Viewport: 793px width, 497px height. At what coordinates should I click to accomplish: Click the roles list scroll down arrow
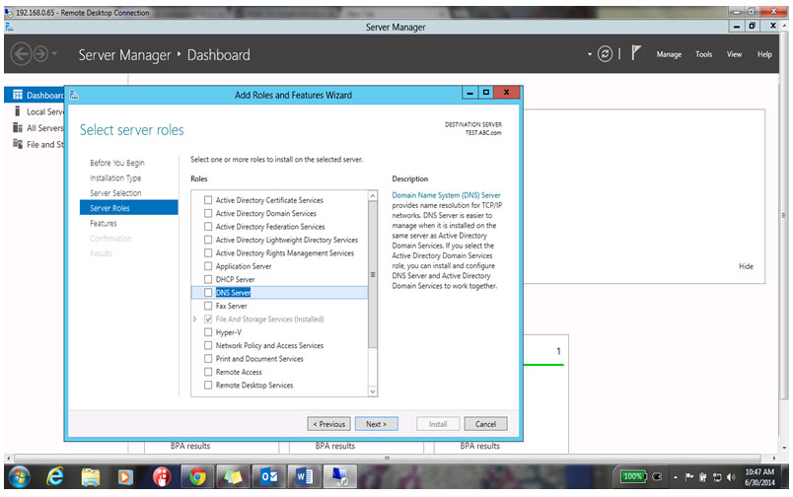tap(373, 391)
